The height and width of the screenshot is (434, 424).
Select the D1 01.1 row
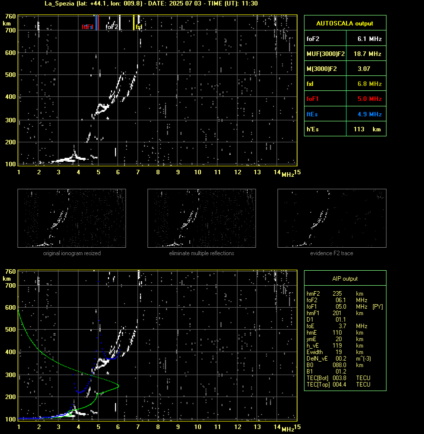[326, 320]
